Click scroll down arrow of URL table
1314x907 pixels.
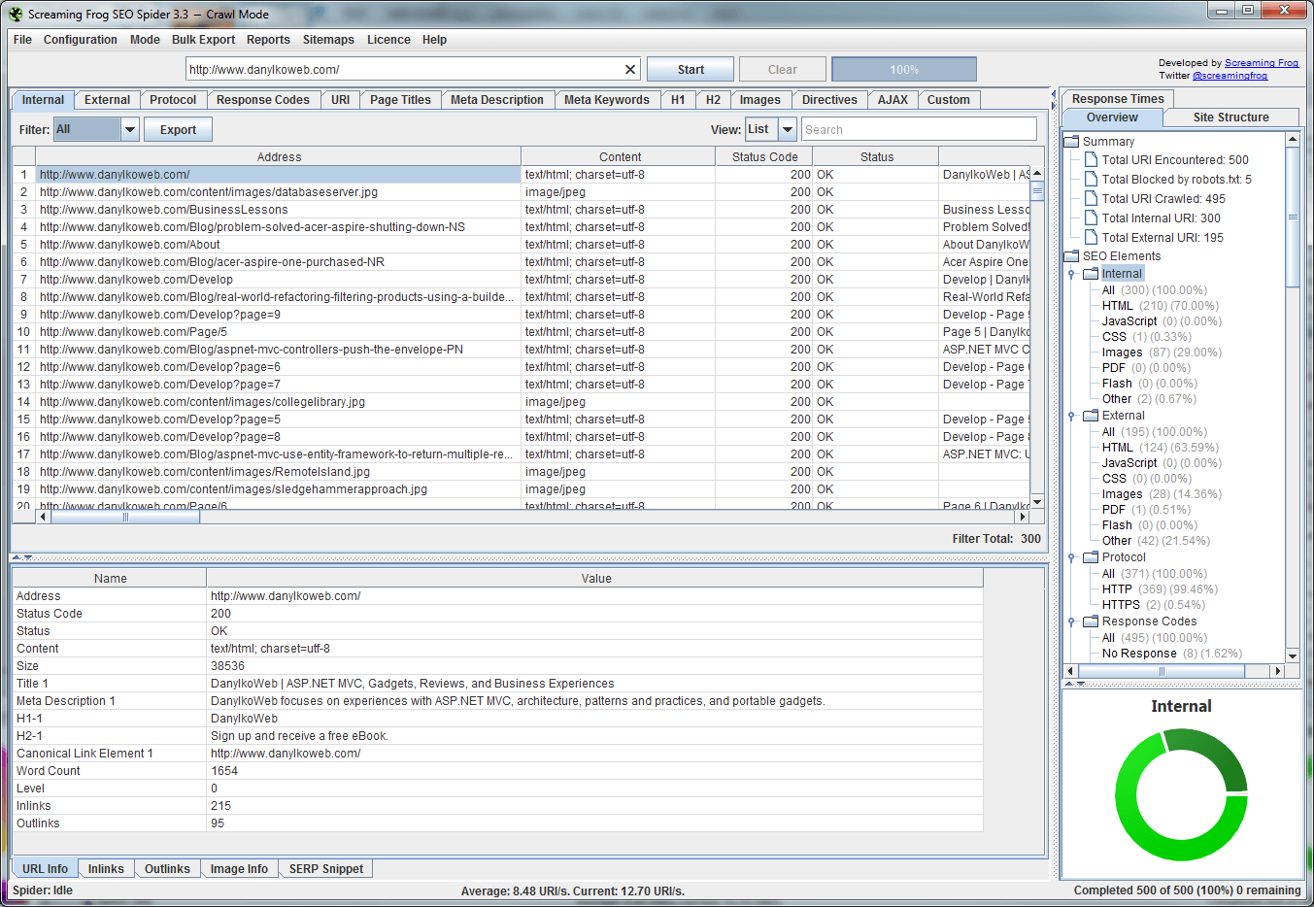(x=1037, y=502)
